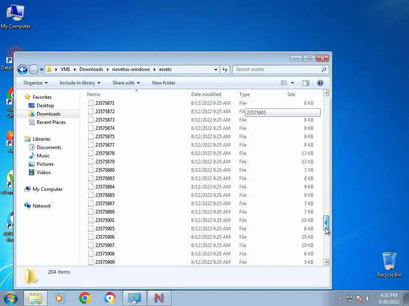Click the scroll up arrow of file list
Viewport: 409px width, 306px height.
(326, 93)
